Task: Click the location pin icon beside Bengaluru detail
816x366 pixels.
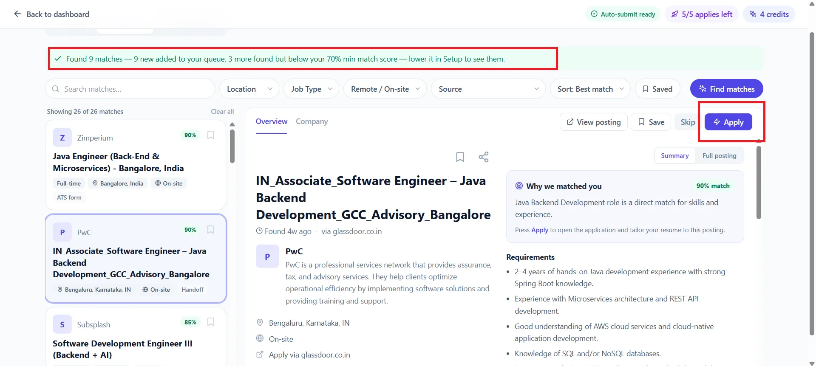Action: [x=260, y=322]
